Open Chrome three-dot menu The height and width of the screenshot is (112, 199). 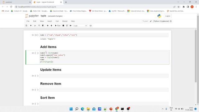point(196,7)
